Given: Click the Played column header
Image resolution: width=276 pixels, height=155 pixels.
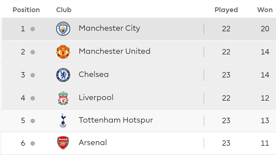Looking at the screenshot, I should pos(226,10).
